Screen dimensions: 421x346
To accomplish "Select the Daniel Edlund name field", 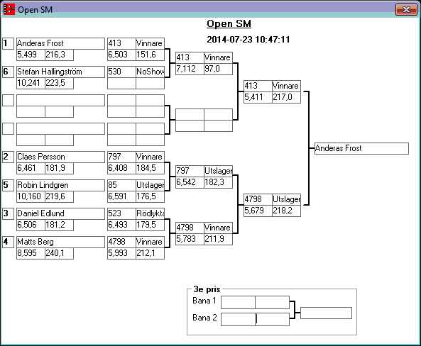I will coord(60,214).
